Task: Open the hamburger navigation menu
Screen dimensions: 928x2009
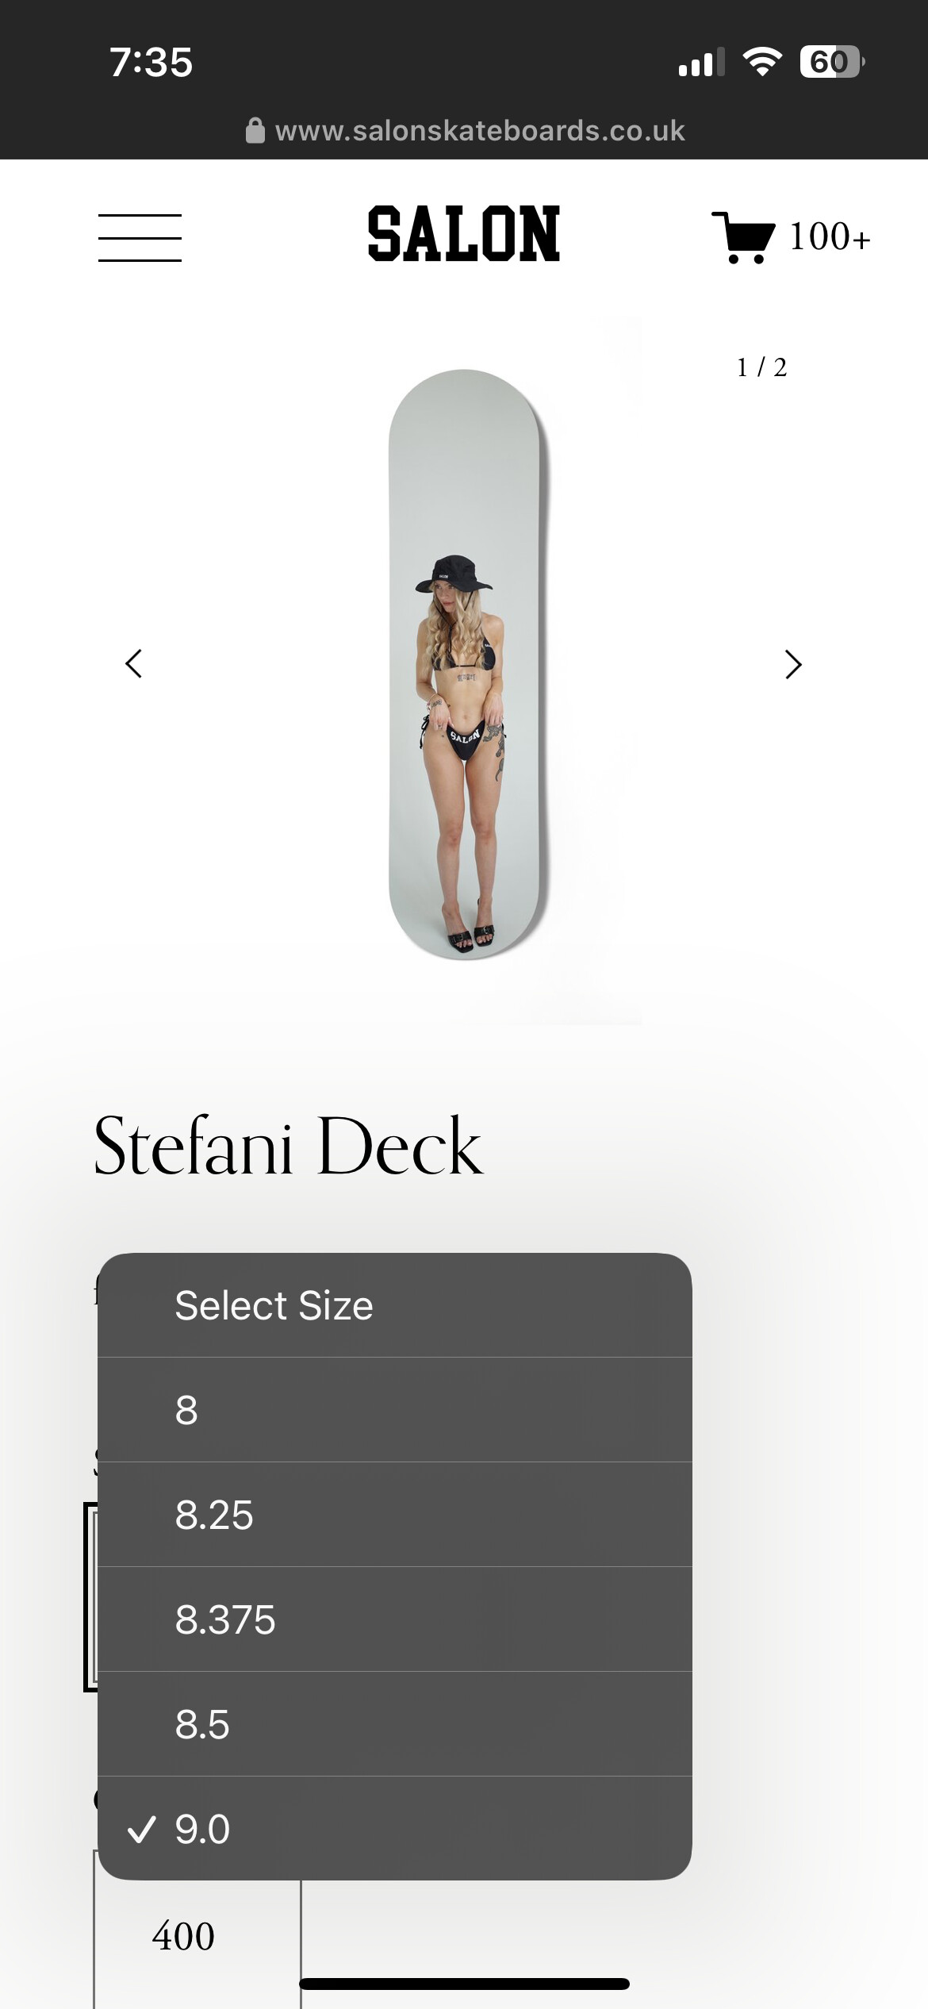Action: (140, 237)
